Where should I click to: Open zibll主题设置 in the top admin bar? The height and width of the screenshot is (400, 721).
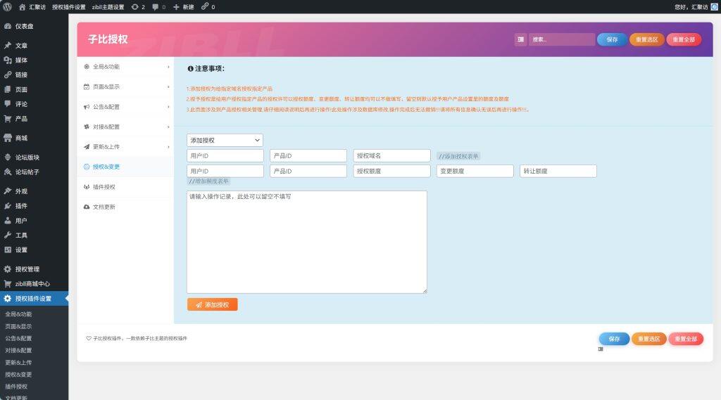point(108,7)
